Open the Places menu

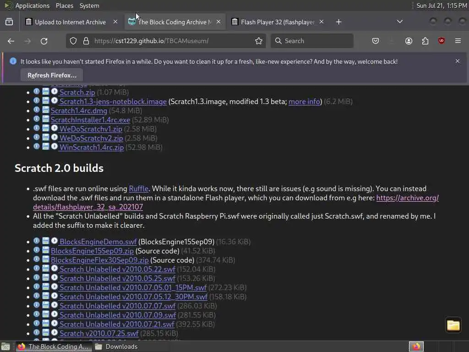64,5
